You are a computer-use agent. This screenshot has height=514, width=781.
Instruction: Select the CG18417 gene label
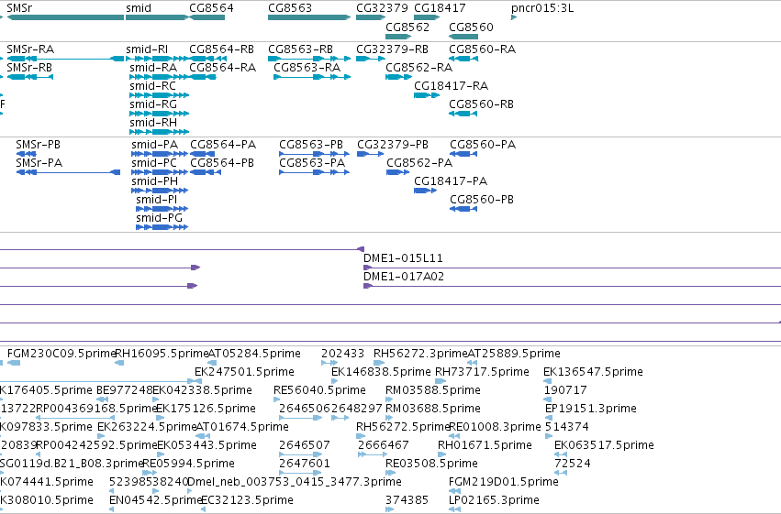pyautogui.click(x=440, y=8)
